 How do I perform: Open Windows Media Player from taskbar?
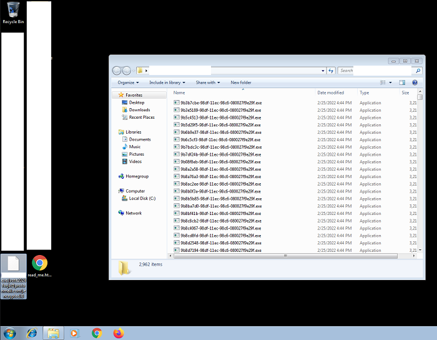point(75,333)
